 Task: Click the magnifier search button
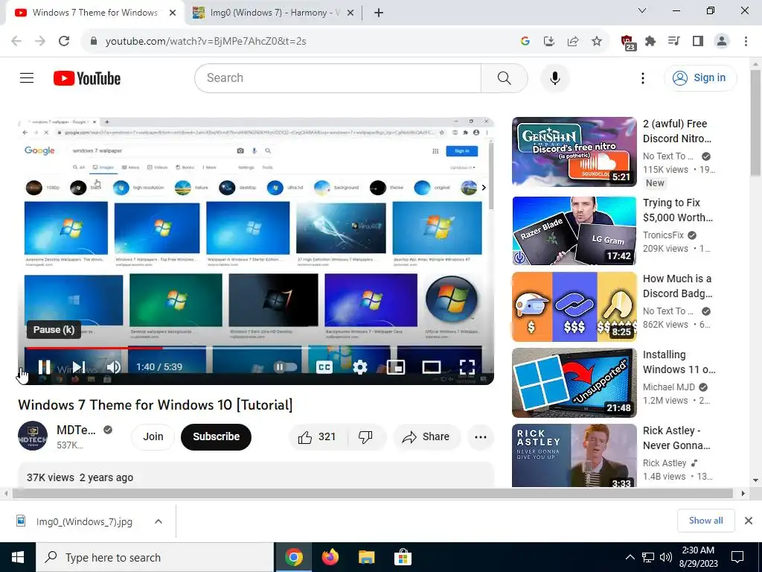pos(504,77)
